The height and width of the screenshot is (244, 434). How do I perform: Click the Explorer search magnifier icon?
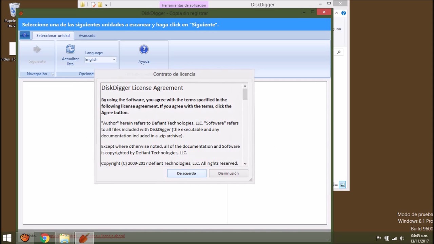[x=338, y=52]
